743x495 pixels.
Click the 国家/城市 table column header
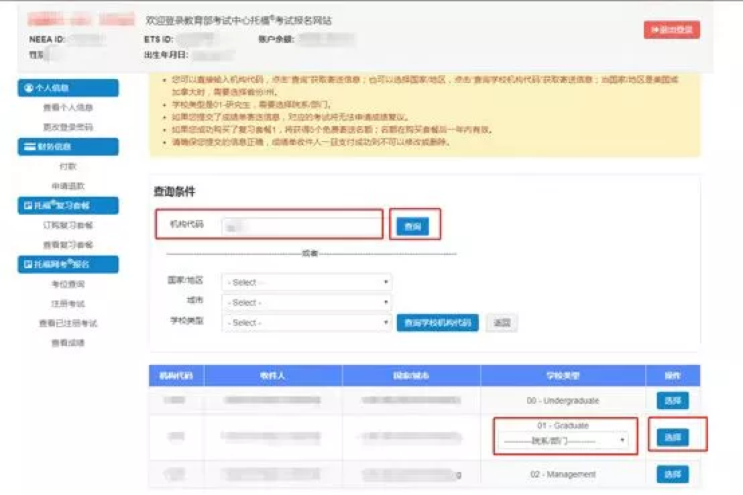[x=411, y=376]
